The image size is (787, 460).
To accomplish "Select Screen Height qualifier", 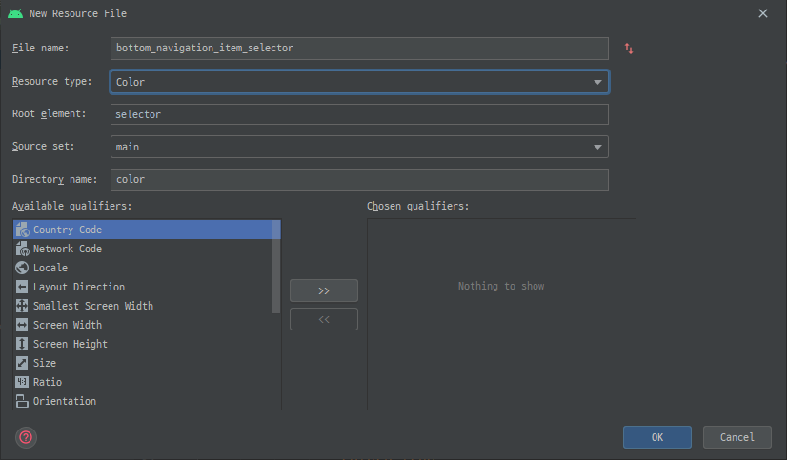I will coord(143,344).
